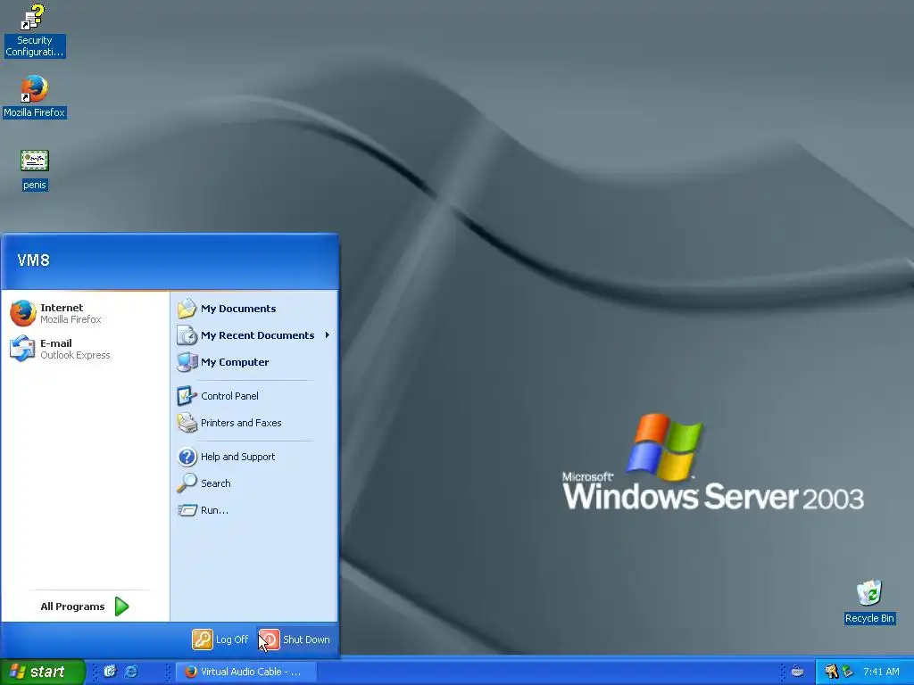914x685 pixels.
Task: Click the Shut Down button
Action: (295, 640)
